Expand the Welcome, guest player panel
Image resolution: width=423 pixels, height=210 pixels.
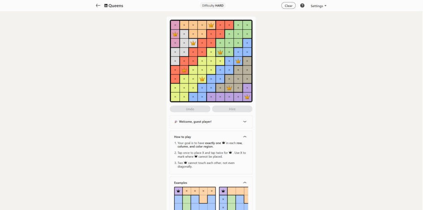(x=245, y=121)
